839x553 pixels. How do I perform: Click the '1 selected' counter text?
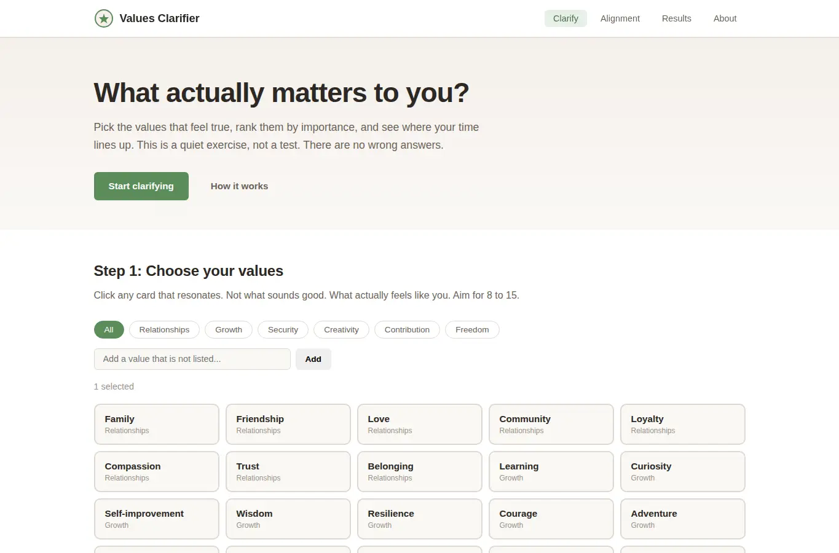[x=114, y=386]
